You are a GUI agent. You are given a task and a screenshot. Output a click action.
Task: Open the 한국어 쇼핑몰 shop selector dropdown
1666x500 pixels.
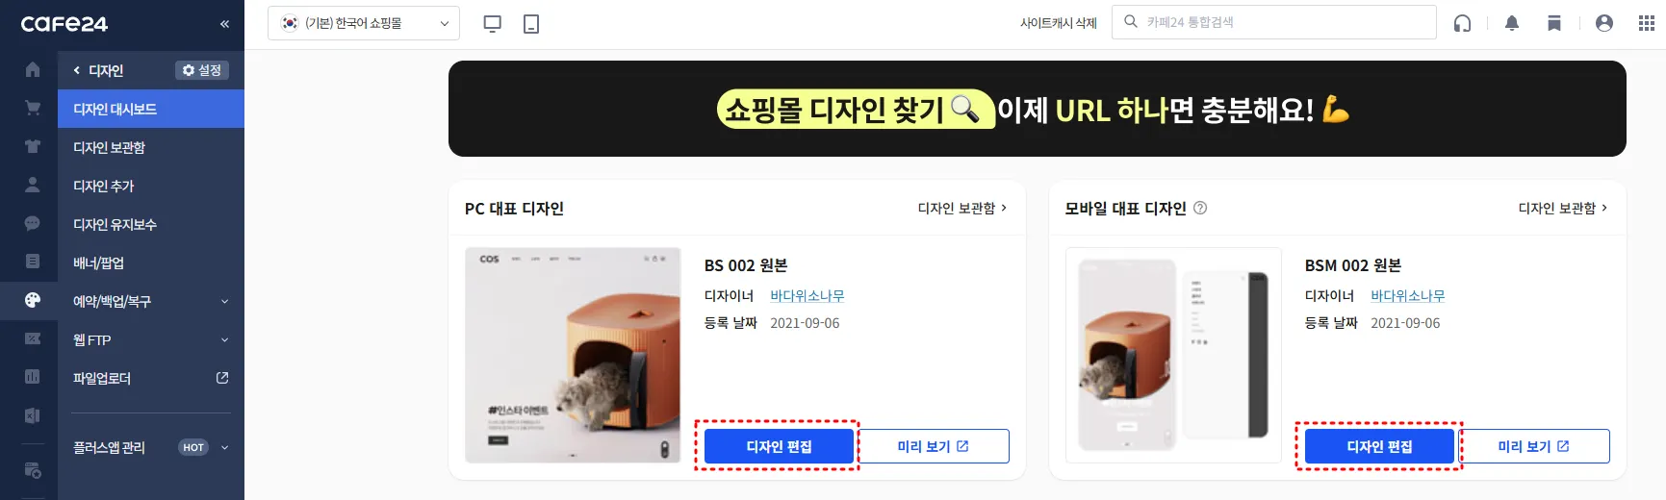click(x=364, y=23)
